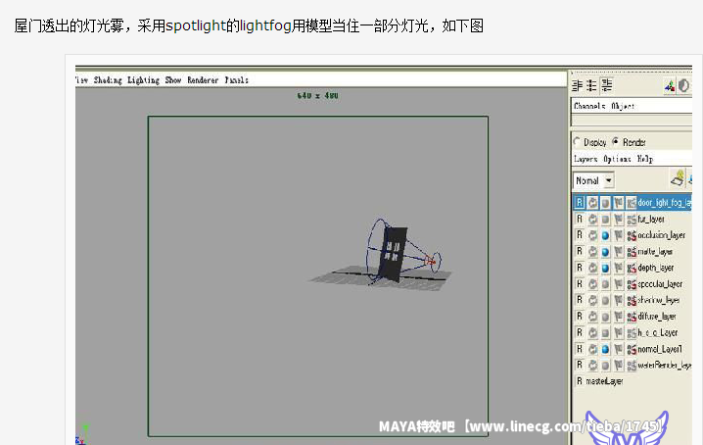The height and width of the screenshot is (445, 703).
Task: Open the Object menu in channel box
Action: pos(623,106)
